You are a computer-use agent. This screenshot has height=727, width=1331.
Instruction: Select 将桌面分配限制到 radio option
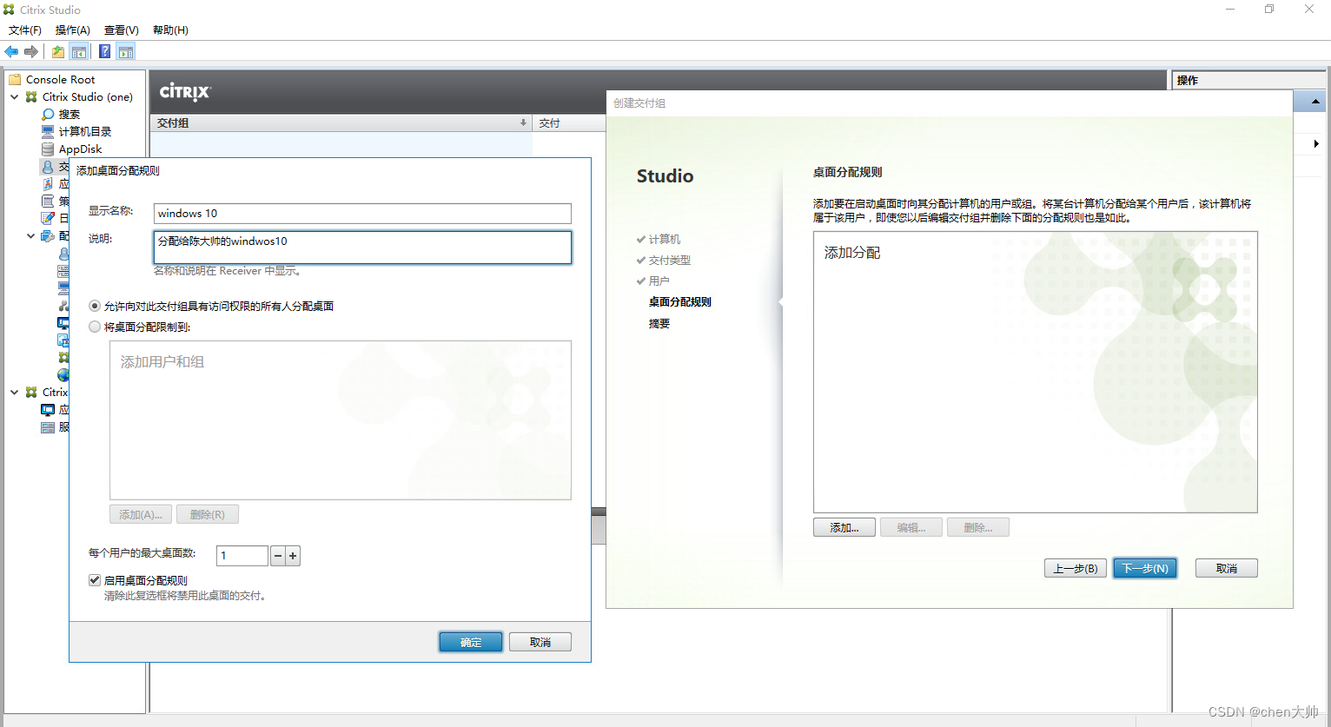95,327
